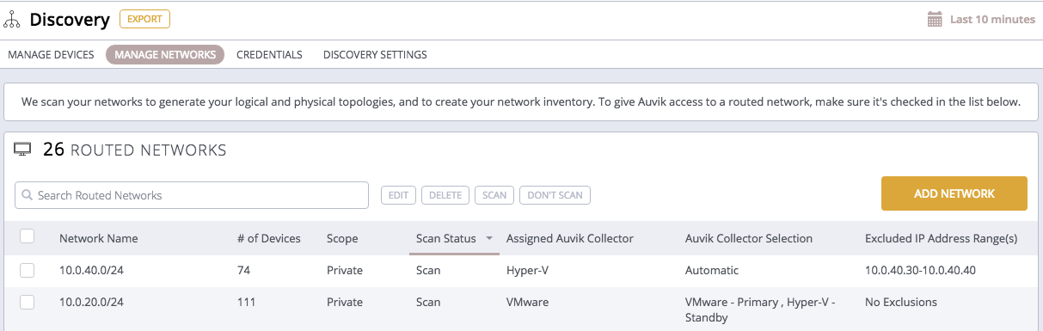Sort by the Scope column header
The image size is (1043, 331).
(x=342, y=238)
